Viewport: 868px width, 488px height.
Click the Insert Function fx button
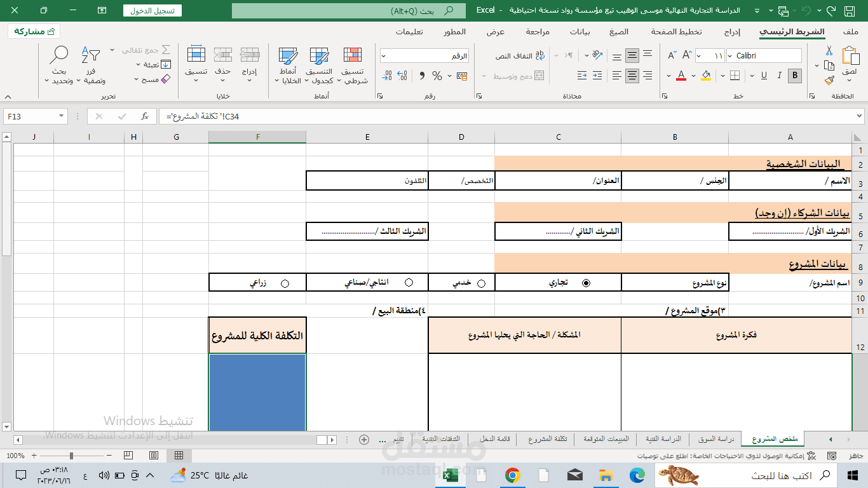[x=145, y=116]
